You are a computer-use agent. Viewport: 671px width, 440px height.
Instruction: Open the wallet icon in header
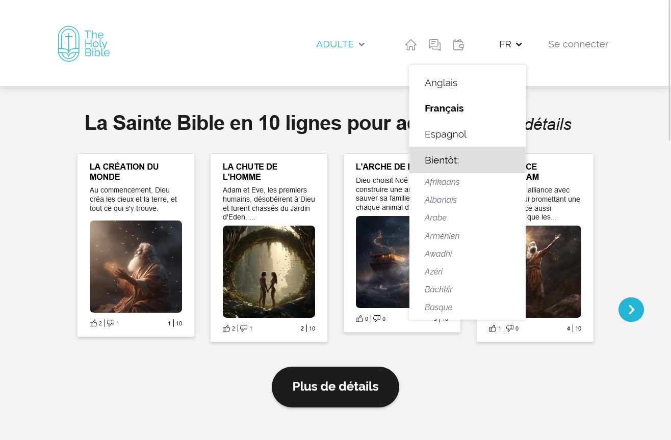pos(458,45)
